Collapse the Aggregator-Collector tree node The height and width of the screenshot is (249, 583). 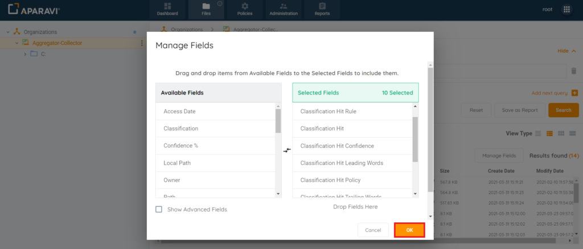point(17,43)
